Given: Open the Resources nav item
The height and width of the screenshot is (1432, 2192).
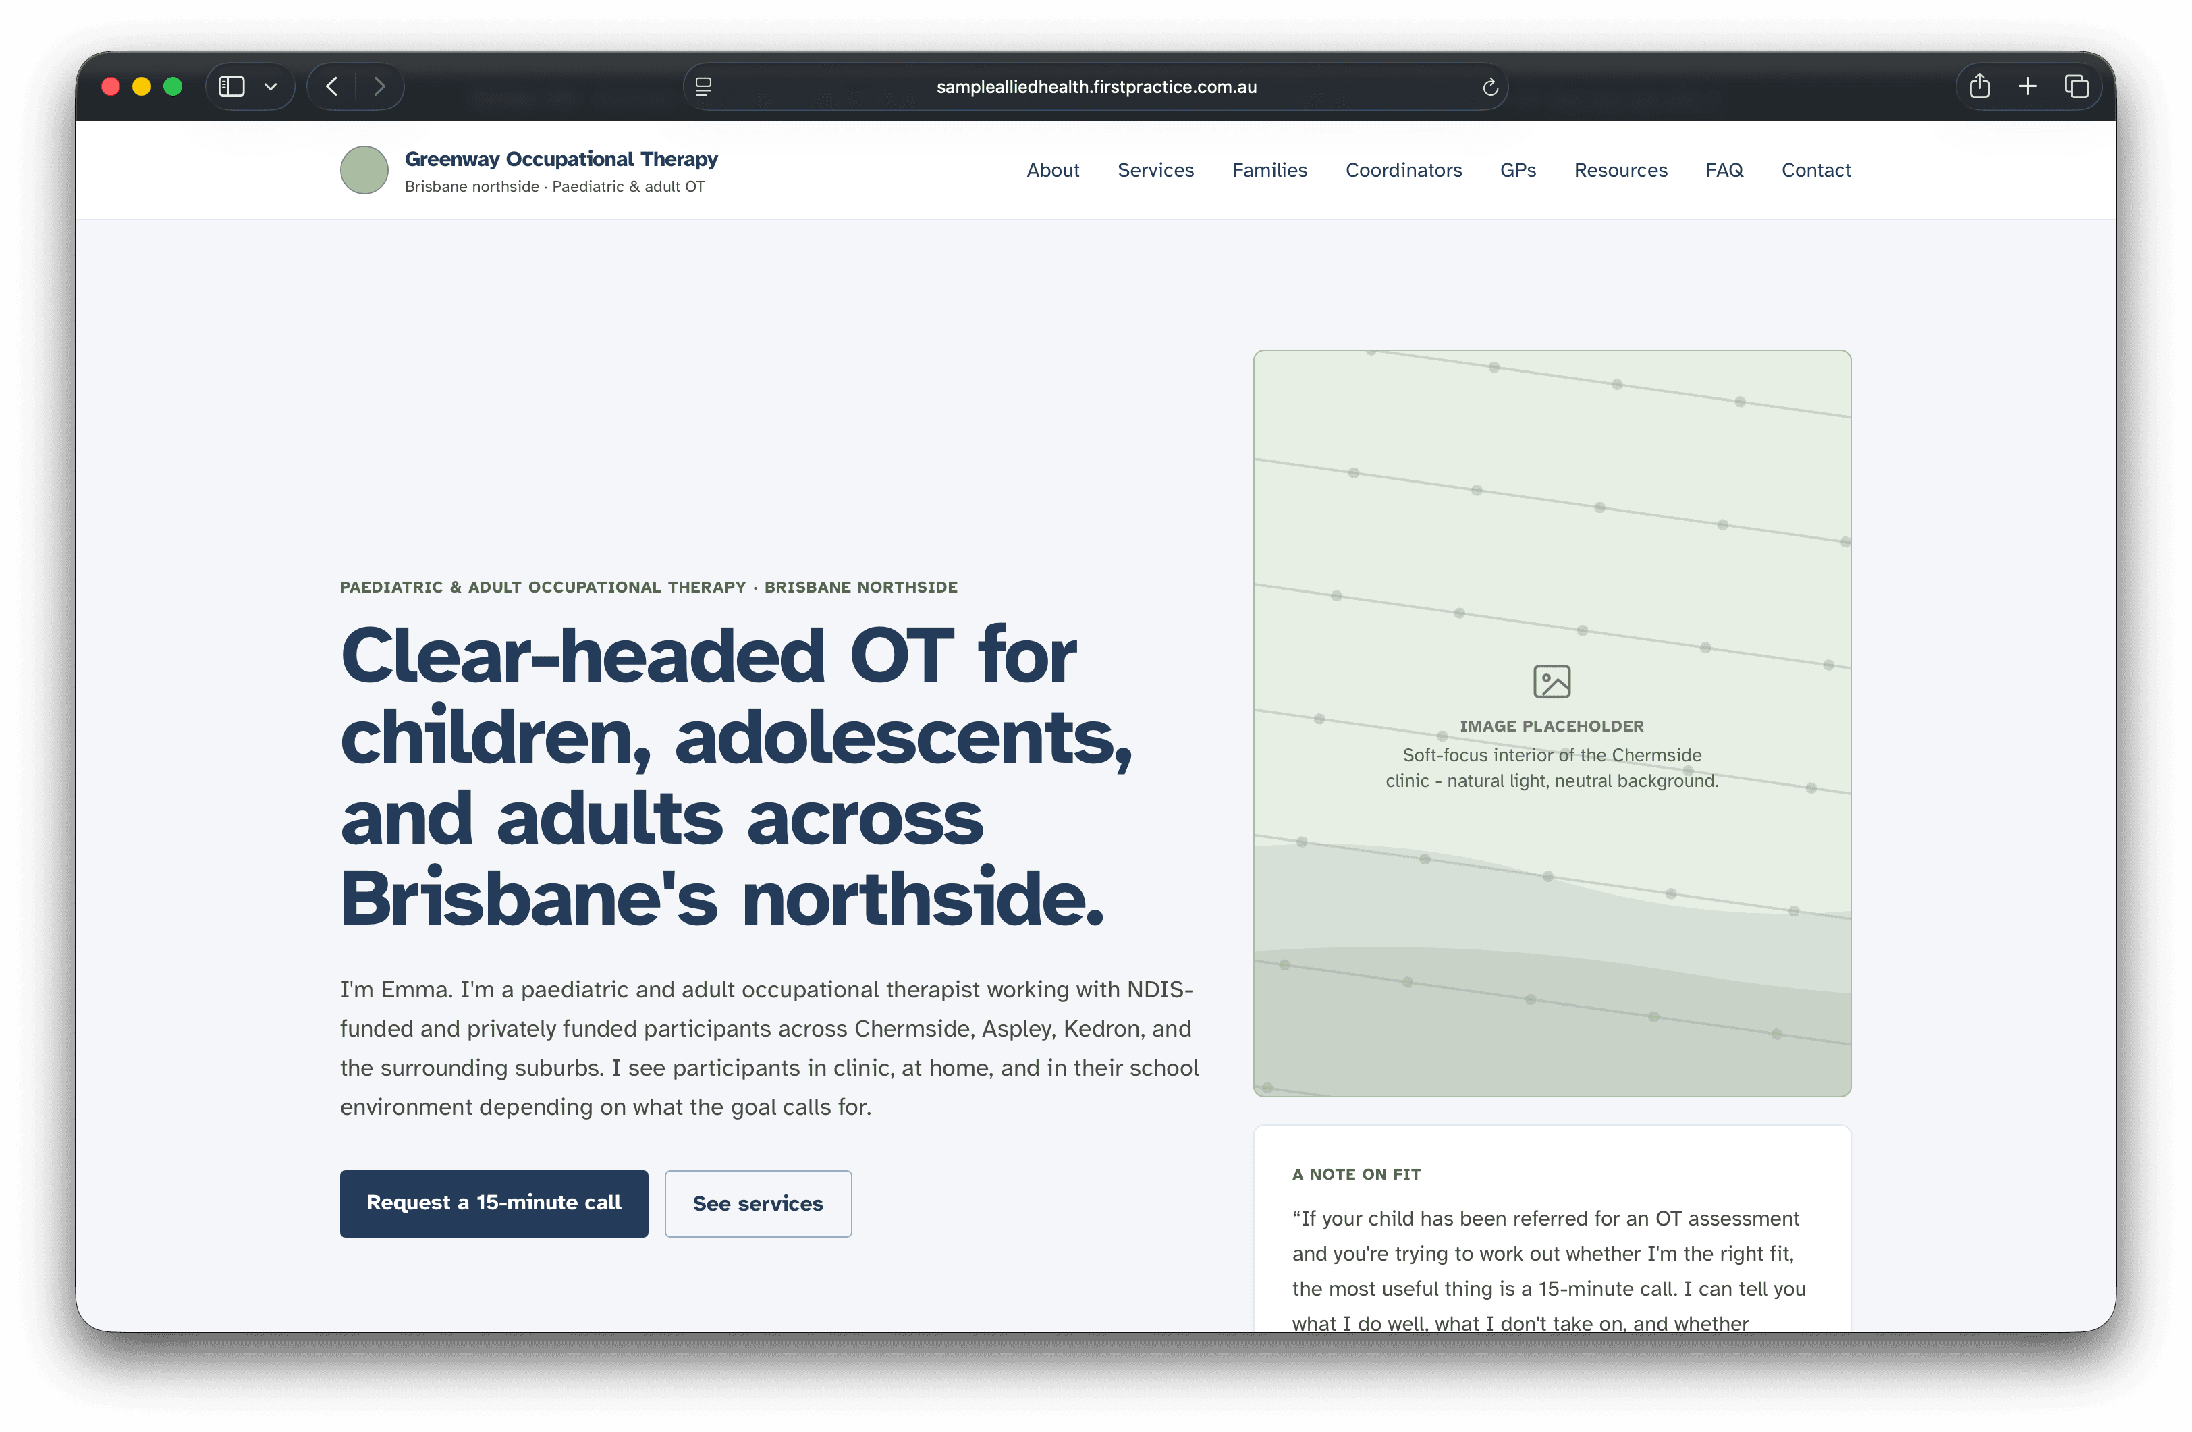Looking at the screenshot, I should pyautogui.click(x=1620, y=170).
